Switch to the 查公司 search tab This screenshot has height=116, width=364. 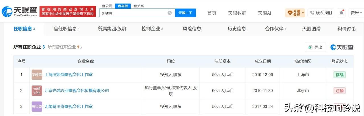click(x=107, y=6)
